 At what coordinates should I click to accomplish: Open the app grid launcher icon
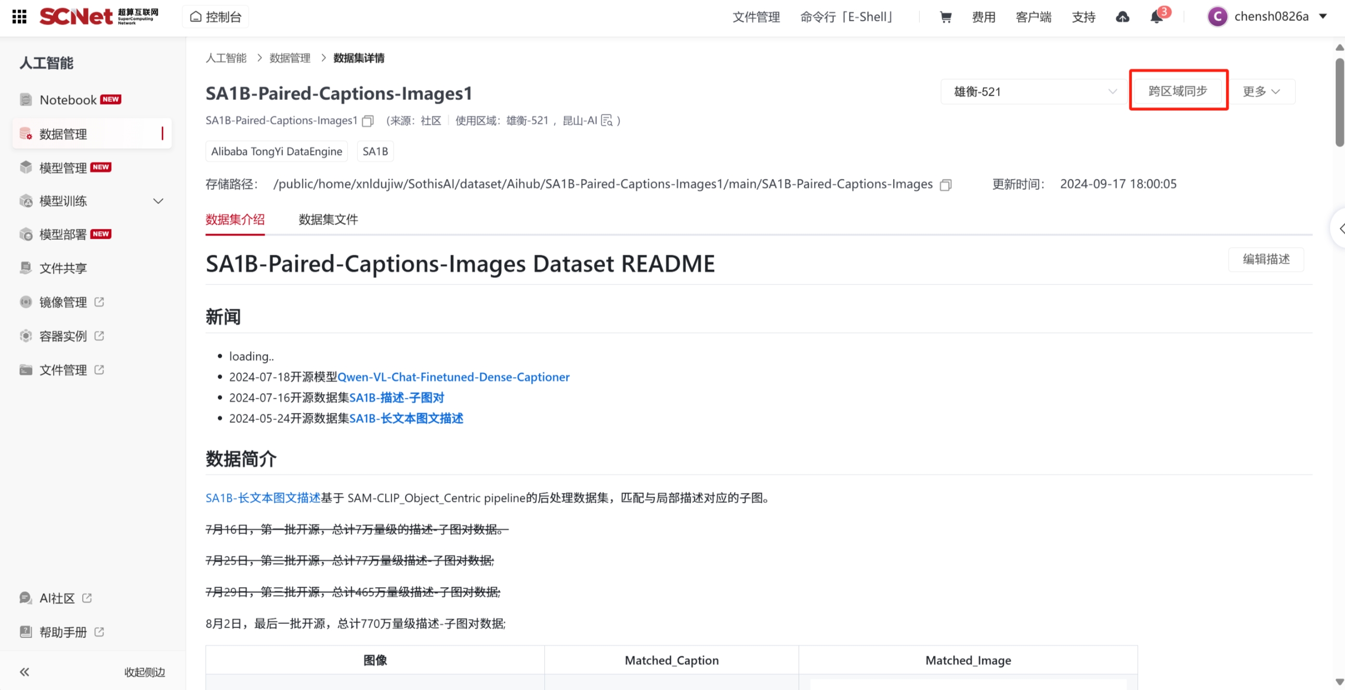click(19, 17)
